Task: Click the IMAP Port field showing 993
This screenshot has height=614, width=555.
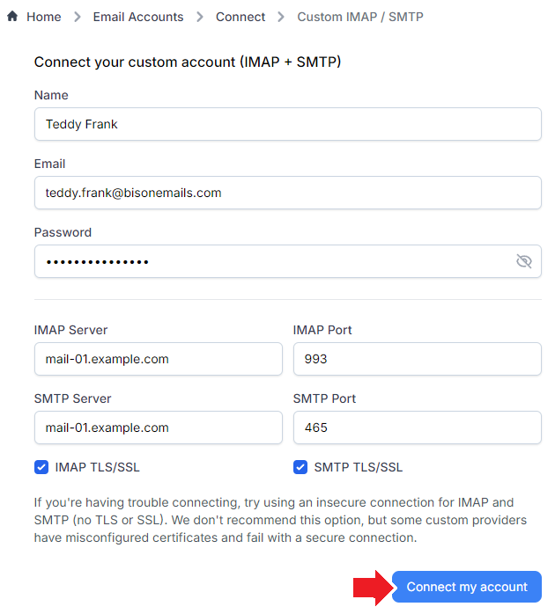Action: pos(418,359)
